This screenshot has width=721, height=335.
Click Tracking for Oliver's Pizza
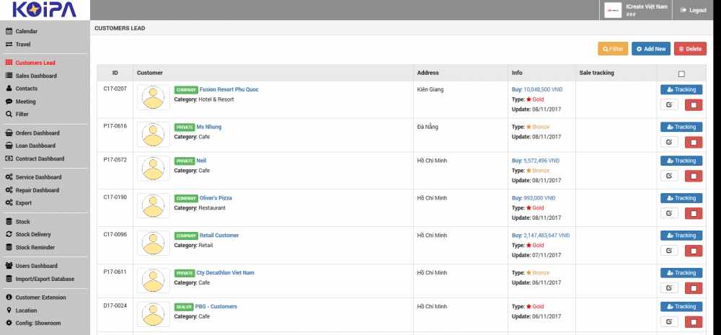tap(681, 198)
